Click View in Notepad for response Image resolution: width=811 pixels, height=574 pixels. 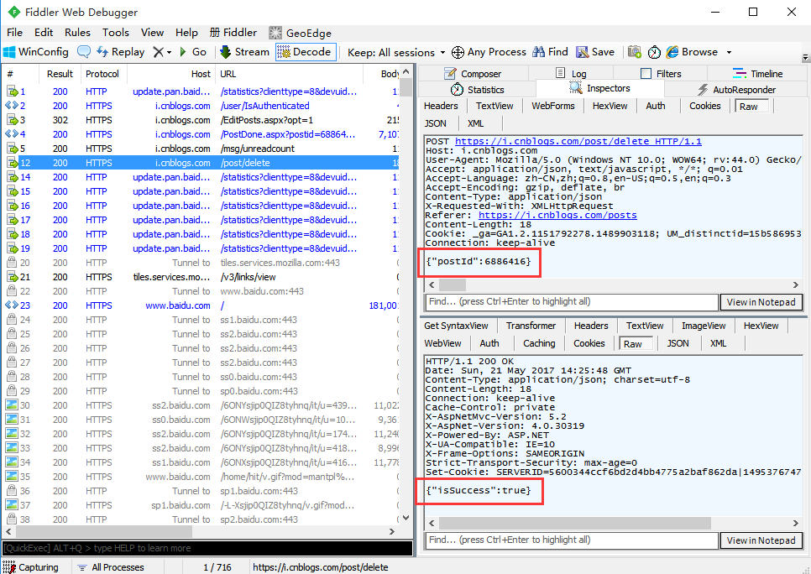point(761,540)
